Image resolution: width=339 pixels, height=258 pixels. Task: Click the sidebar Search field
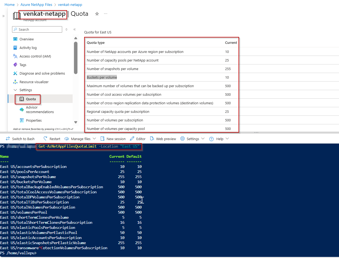point(37,29)
